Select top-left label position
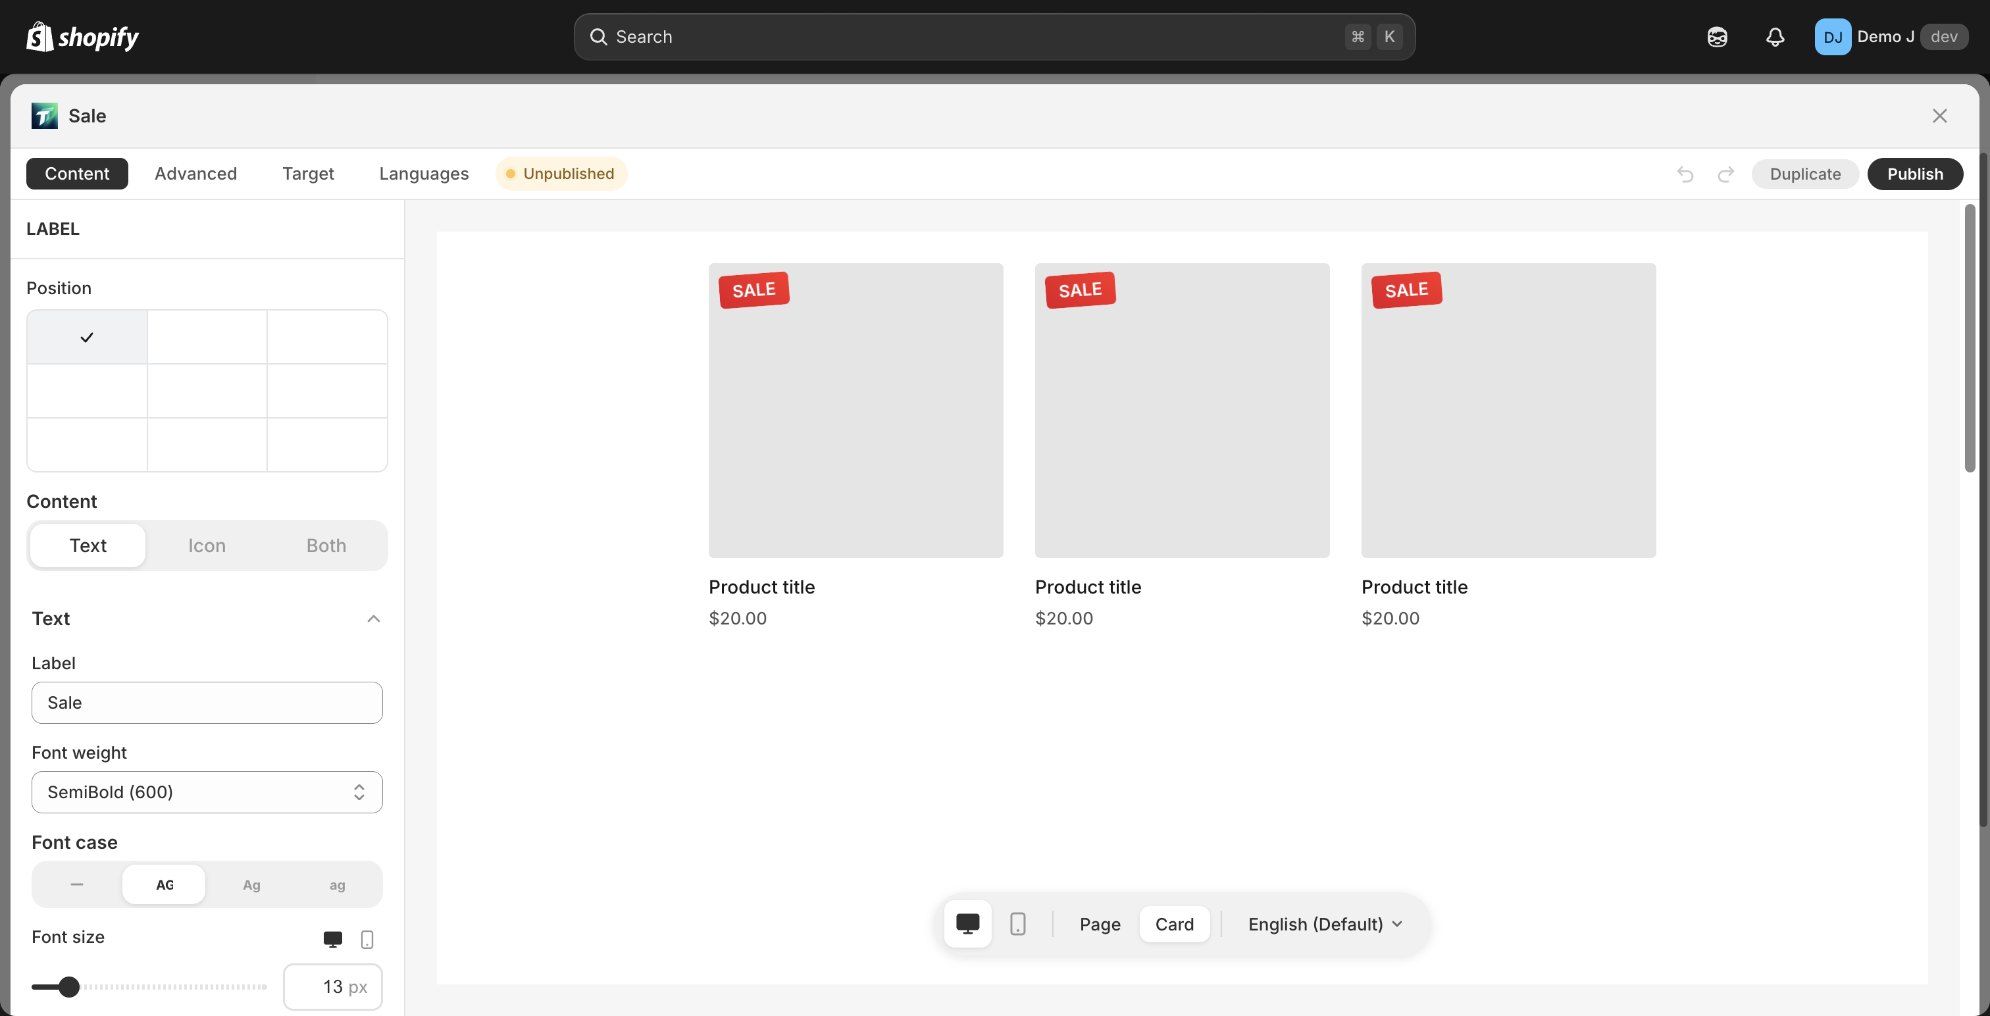The image size is (1990, 1016). tap(86, 337)
